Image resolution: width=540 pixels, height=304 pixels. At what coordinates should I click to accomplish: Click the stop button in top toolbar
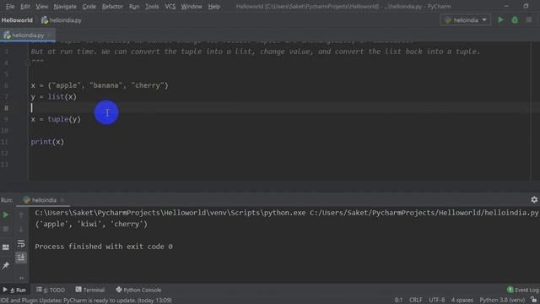529,20
